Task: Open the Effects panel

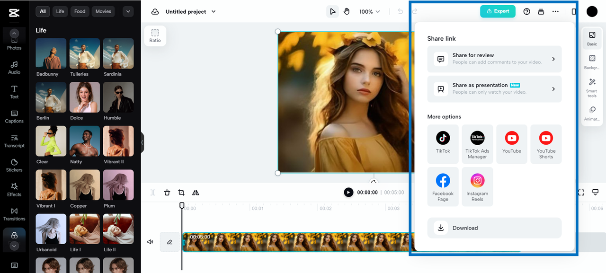Action: pos(14,190)
